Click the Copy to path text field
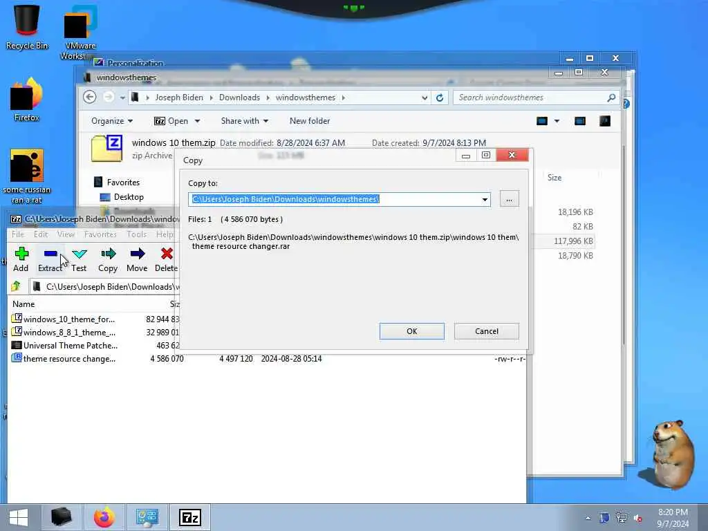The height and width of the screenshot is (531, 708). point(334,199)
